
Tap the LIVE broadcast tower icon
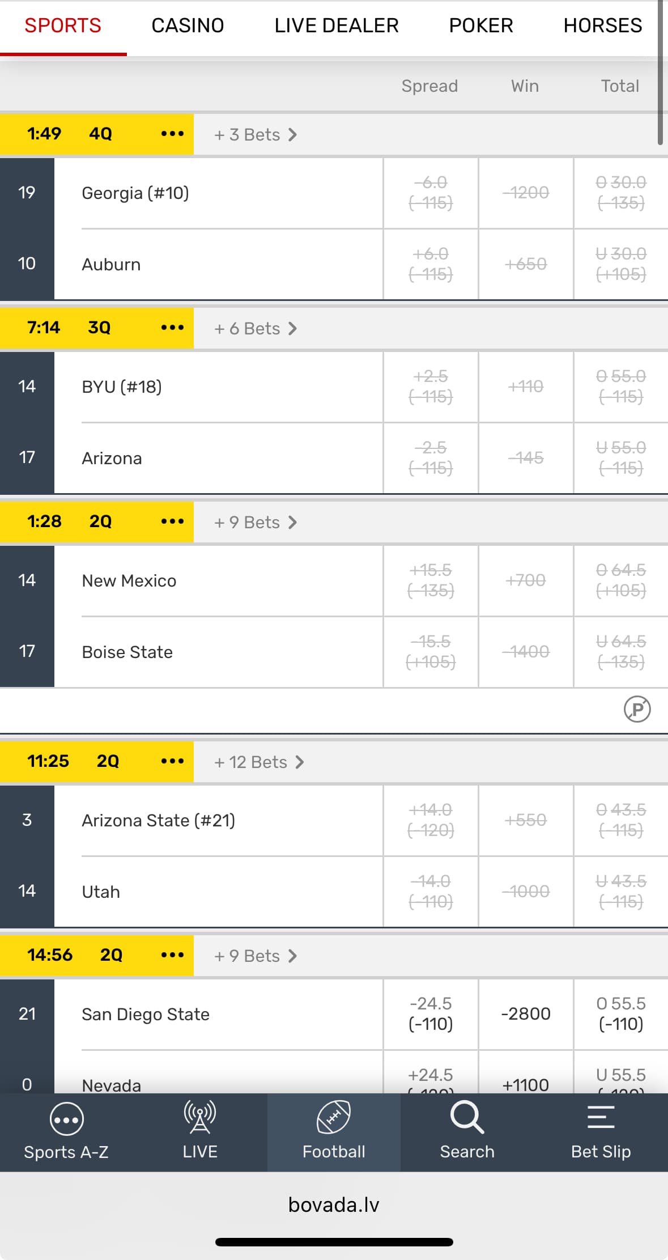[199, 1117]
